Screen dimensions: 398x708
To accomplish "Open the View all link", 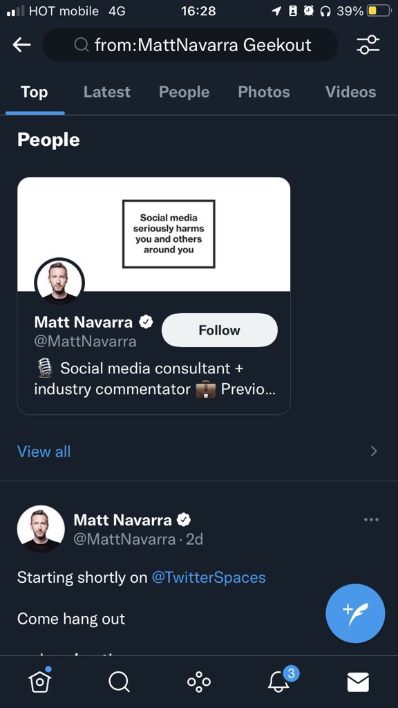I will pos(44,451).
